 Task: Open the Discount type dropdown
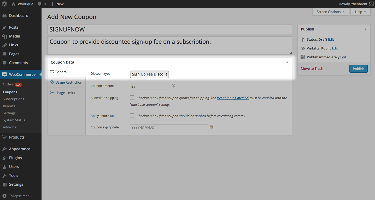click(x=149, y=74)
